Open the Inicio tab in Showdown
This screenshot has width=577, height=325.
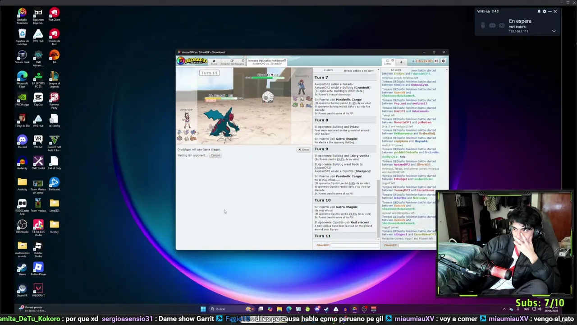pyautogui.click(x=214, y=62)
